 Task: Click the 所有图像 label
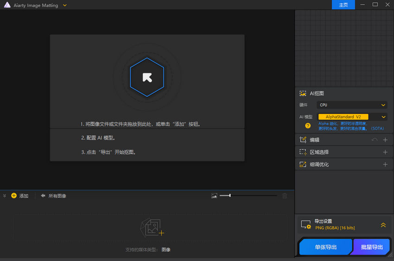tap(57, 196)
